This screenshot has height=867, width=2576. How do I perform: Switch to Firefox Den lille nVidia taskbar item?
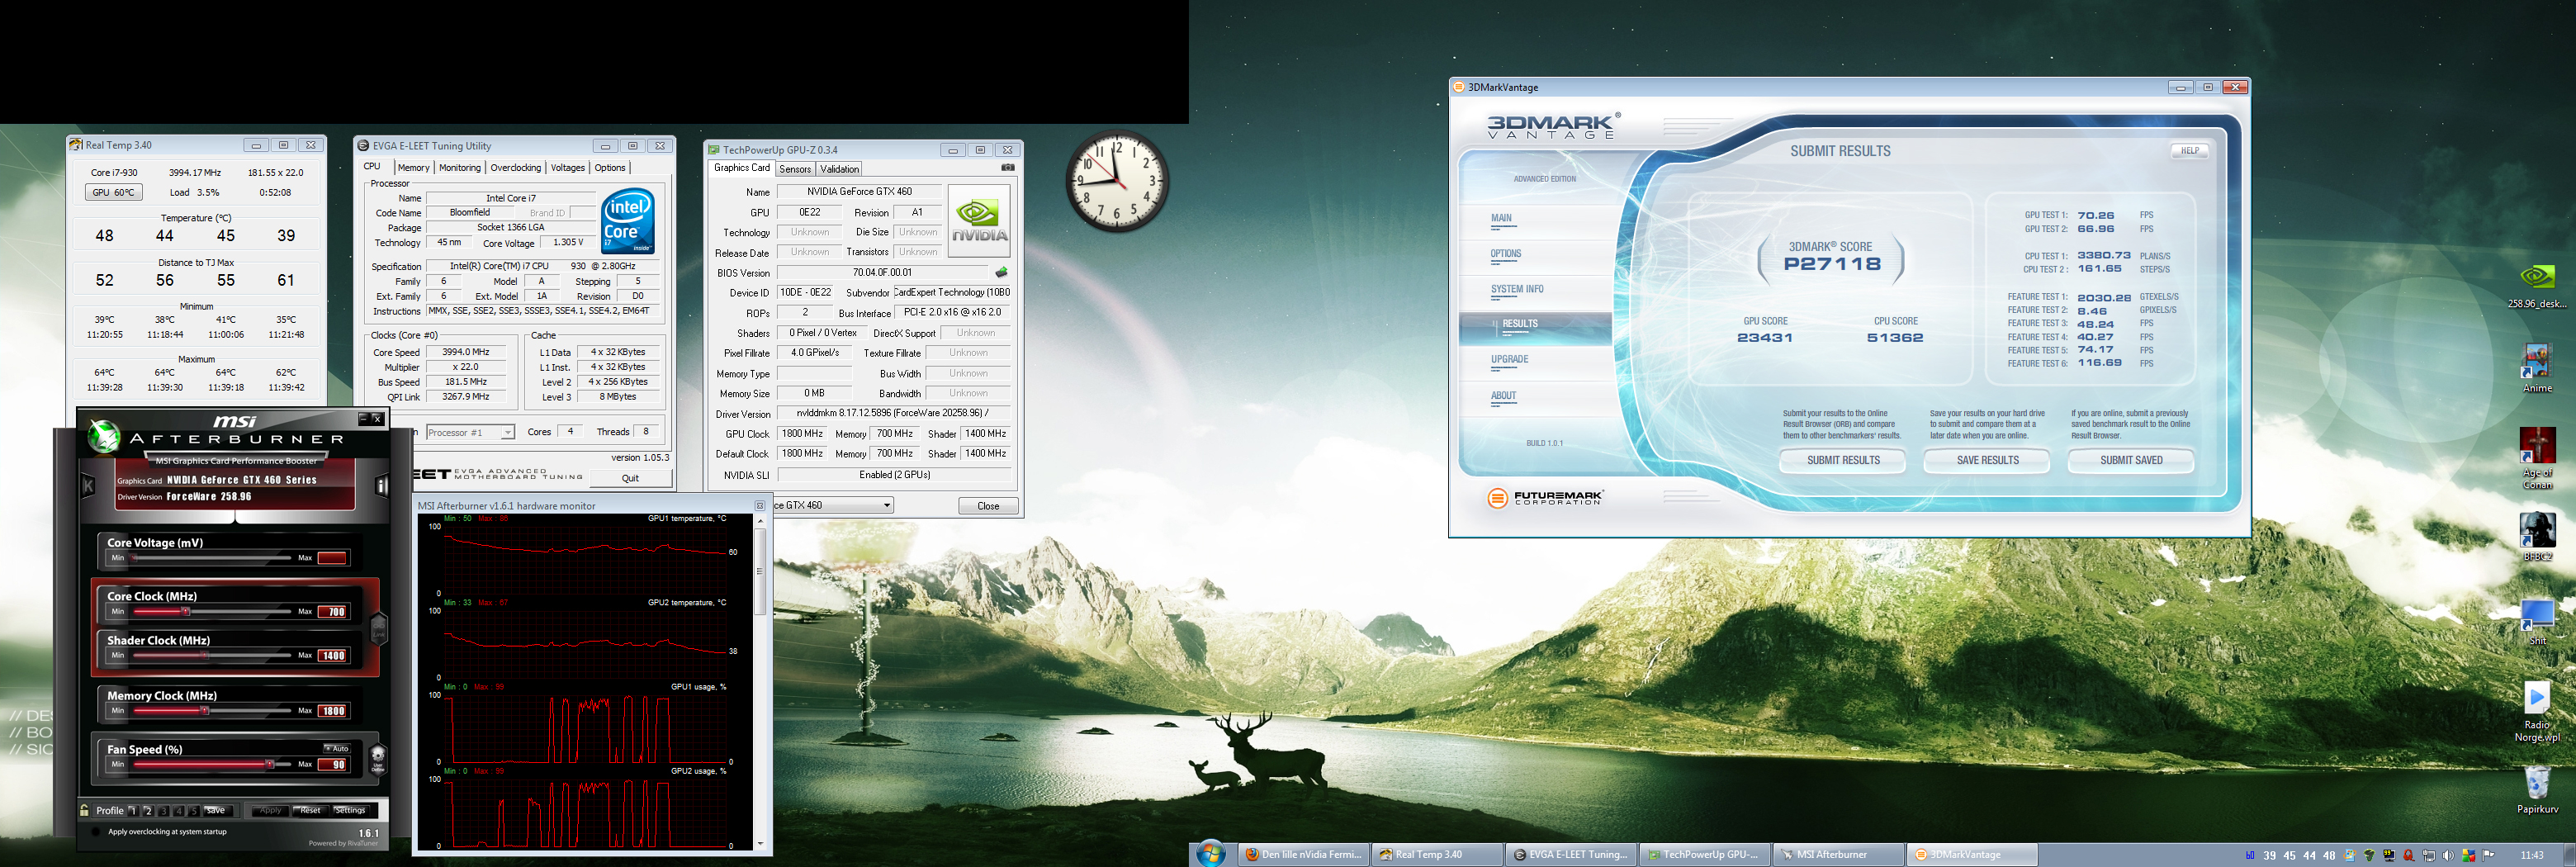tap(1302, 854)
